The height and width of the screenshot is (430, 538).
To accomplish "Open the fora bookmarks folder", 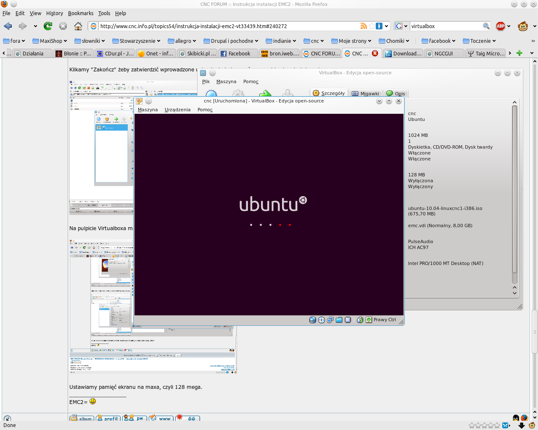I will pos(14,41).
